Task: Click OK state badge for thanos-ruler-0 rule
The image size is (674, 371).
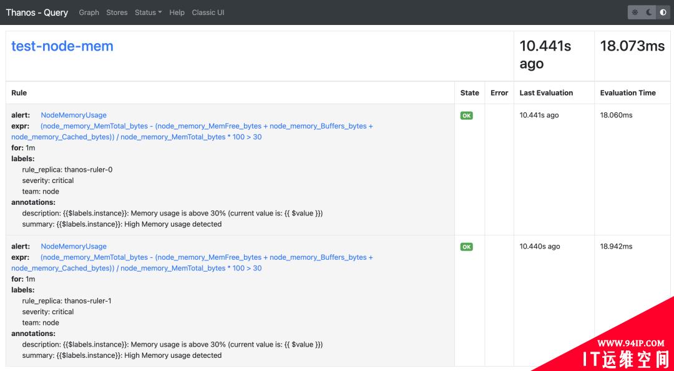Action: (x=466, y=116)
